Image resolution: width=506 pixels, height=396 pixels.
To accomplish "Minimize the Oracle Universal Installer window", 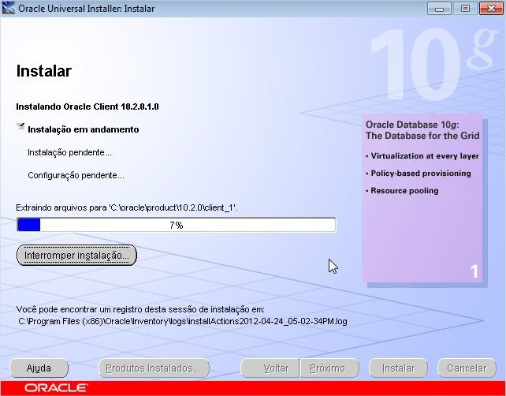I will pyautogui.click(x=439, y=9).
